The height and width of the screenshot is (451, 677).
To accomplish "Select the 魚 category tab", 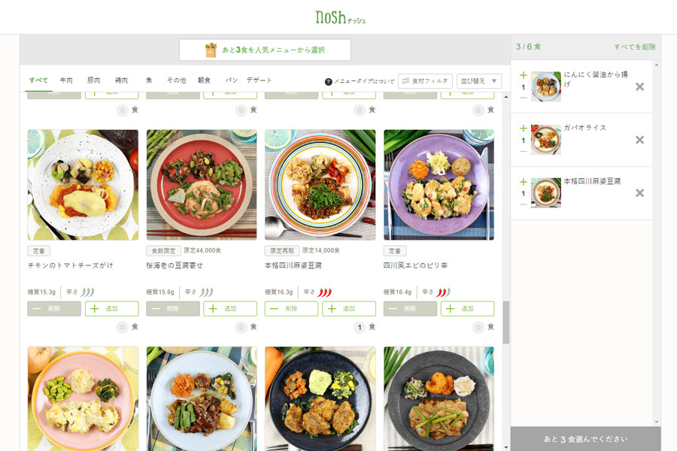I will pyautogui.click(x=149, y=80).
